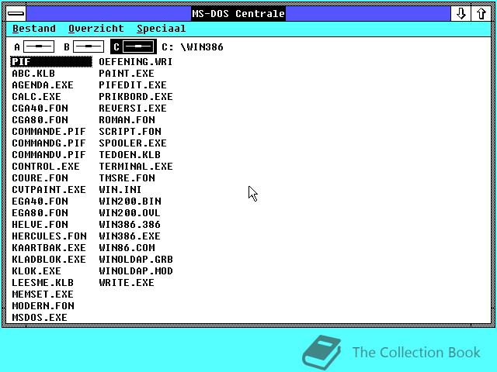Select TMSRE.FON file
The width and height of the screenshot is (497, 372).
[x=127, y=178]
